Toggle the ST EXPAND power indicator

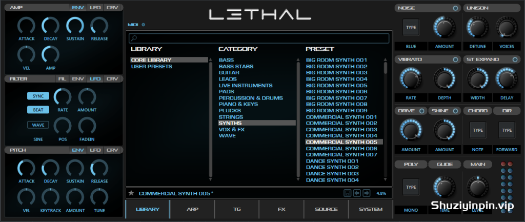click(x=515, y=59)
